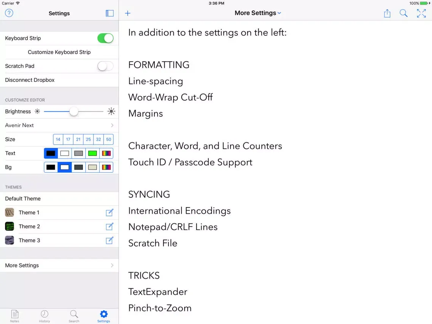This screenshot has height=324, width=432.
Task: Enter fullscreen with the expand arrows icon
Action: tap(421, 13)
